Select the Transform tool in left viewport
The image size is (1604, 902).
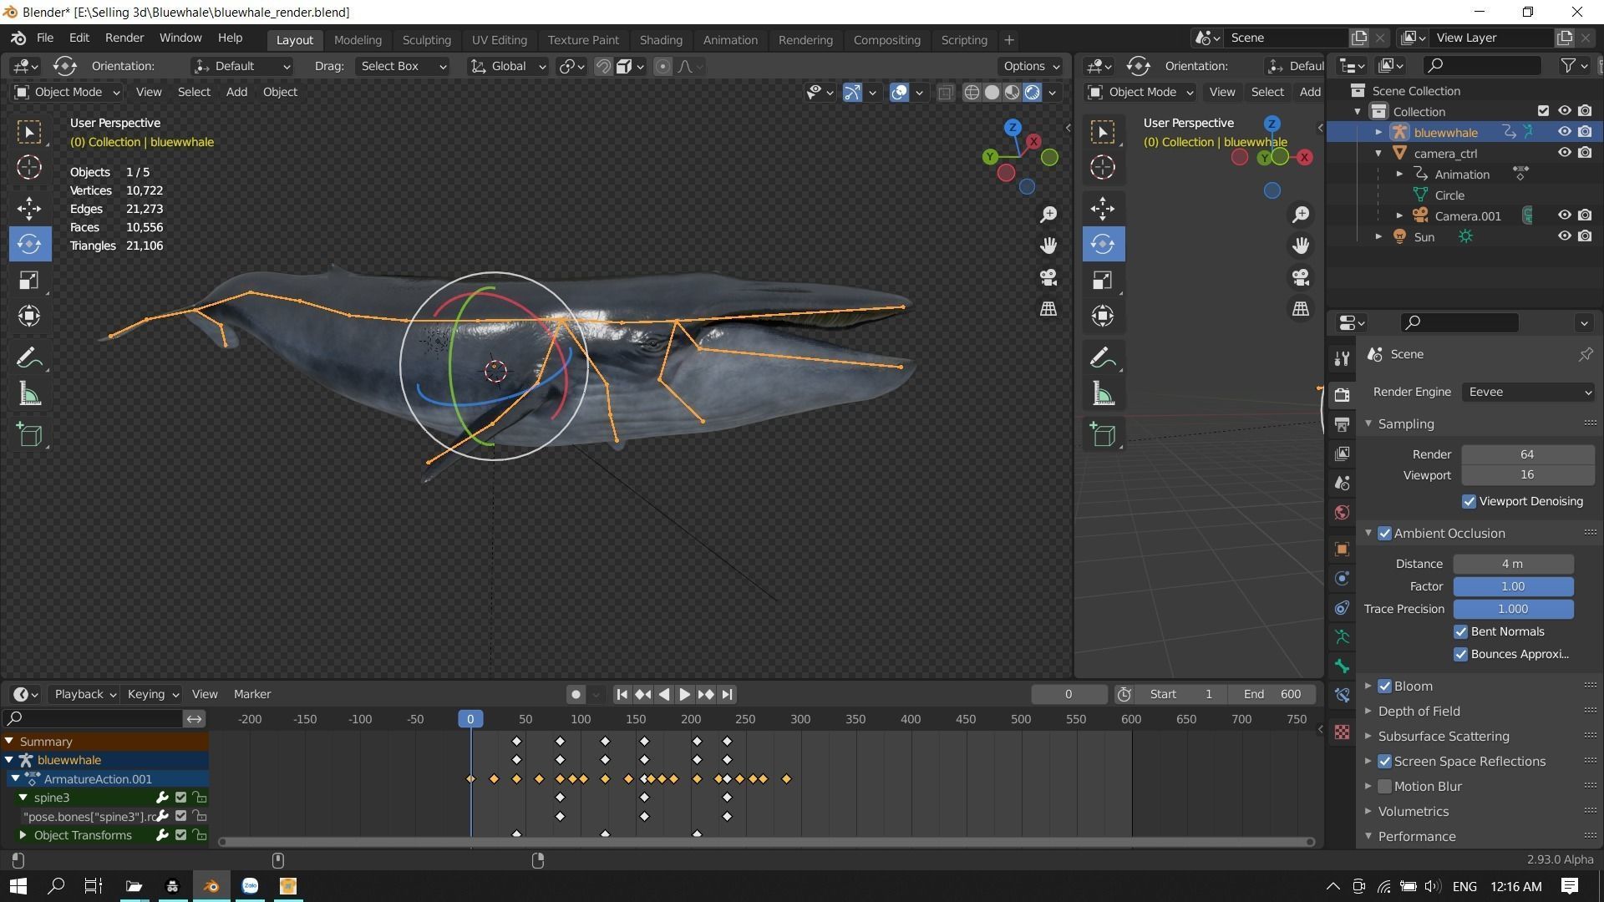click(29, 316)
